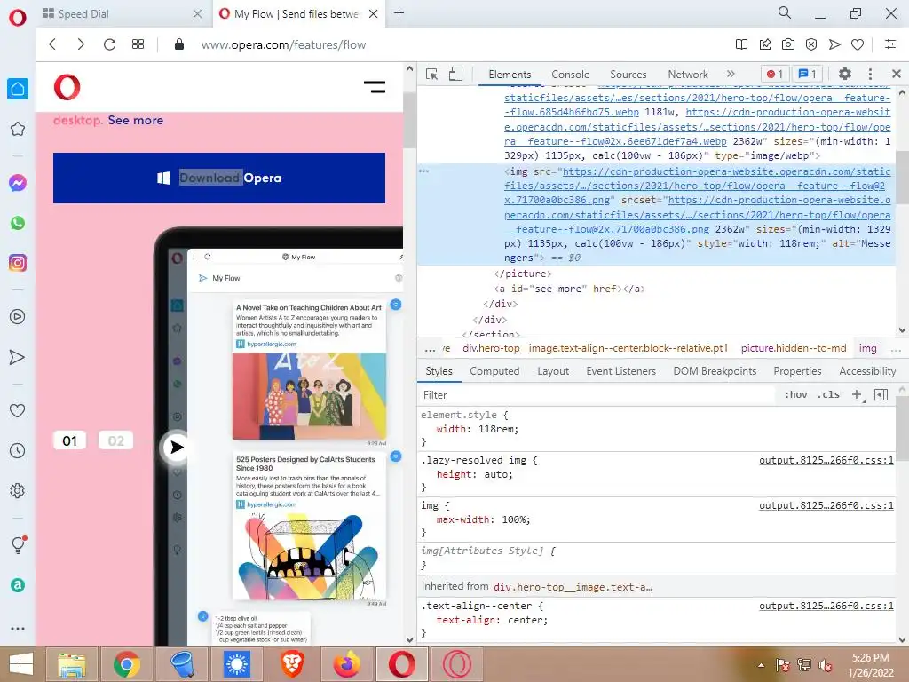The image size is (909, 682).
Task: Switch to the Console tab
Action: [571, 75]
